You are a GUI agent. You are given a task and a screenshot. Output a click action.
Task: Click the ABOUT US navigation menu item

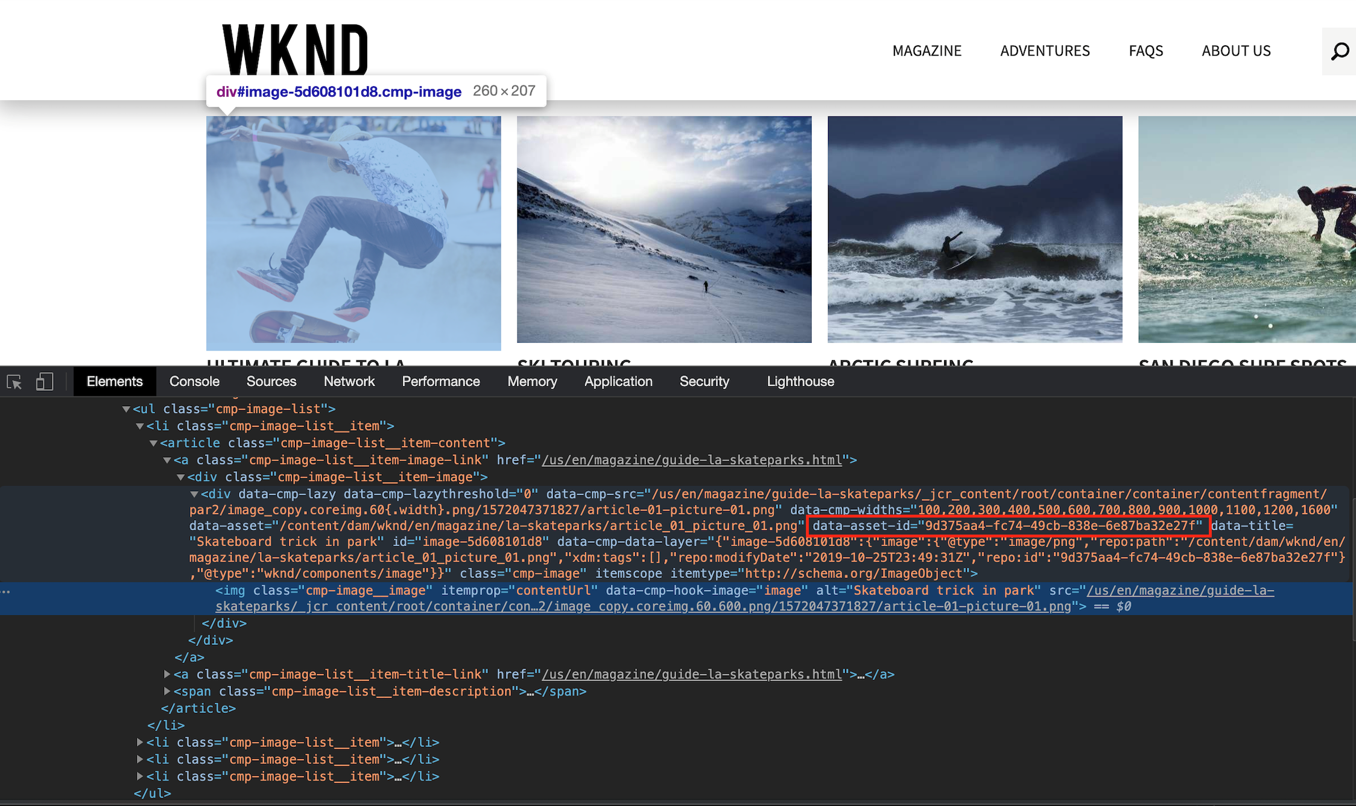point(1236,50)
